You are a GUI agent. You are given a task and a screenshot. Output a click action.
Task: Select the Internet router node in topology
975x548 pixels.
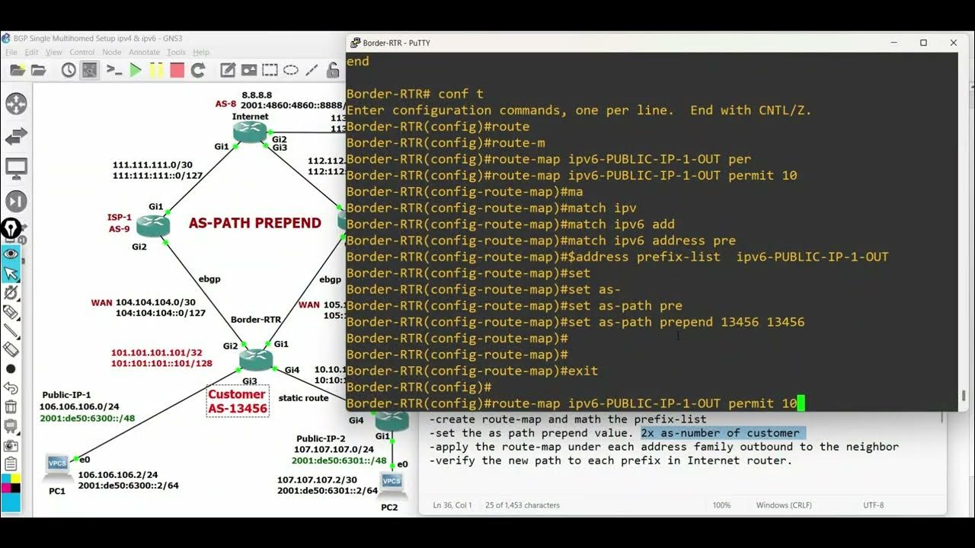coord(250,132)
